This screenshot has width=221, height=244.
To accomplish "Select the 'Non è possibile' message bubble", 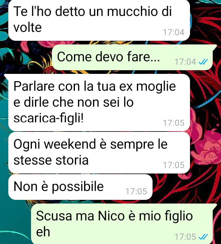I will (80, 187).
